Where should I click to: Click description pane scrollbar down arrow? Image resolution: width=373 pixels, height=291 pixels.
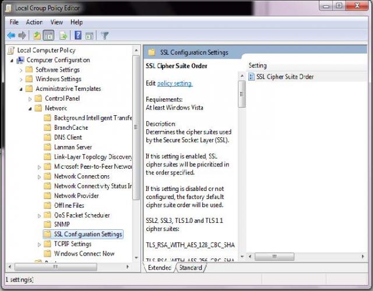[x=241, y=256]
